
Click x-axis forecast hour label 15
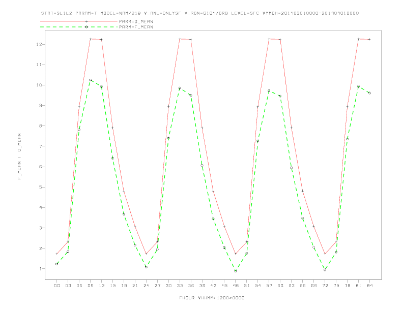pos(112,286)
